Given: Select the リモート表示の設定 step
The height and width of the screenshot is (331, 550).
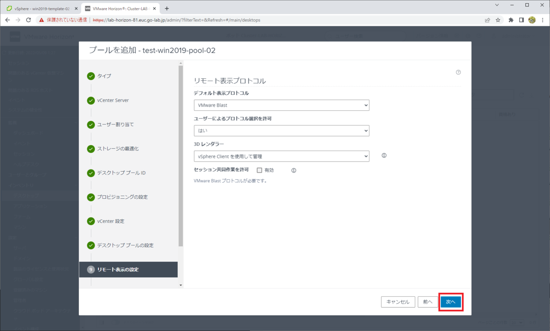Looking at the screenshot, I should [x=128, y=270].
